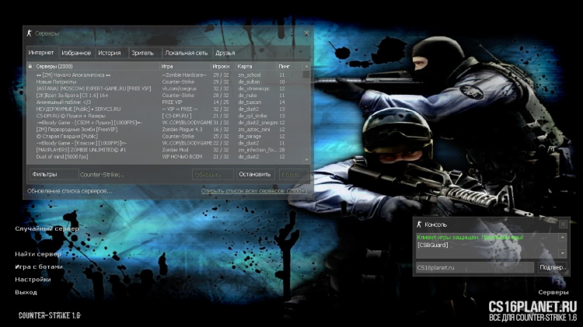
Task: Sort servers by Игра column
Action: [185, 66]
